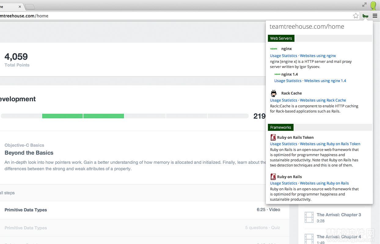Open Websites using nginx 1.4 link
380x244 pixels.
click(325, 81)
